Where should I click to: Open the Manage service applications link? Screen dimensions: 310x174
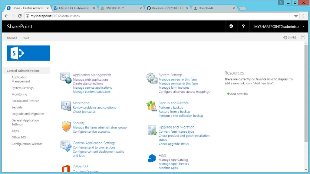click(92, 87)
